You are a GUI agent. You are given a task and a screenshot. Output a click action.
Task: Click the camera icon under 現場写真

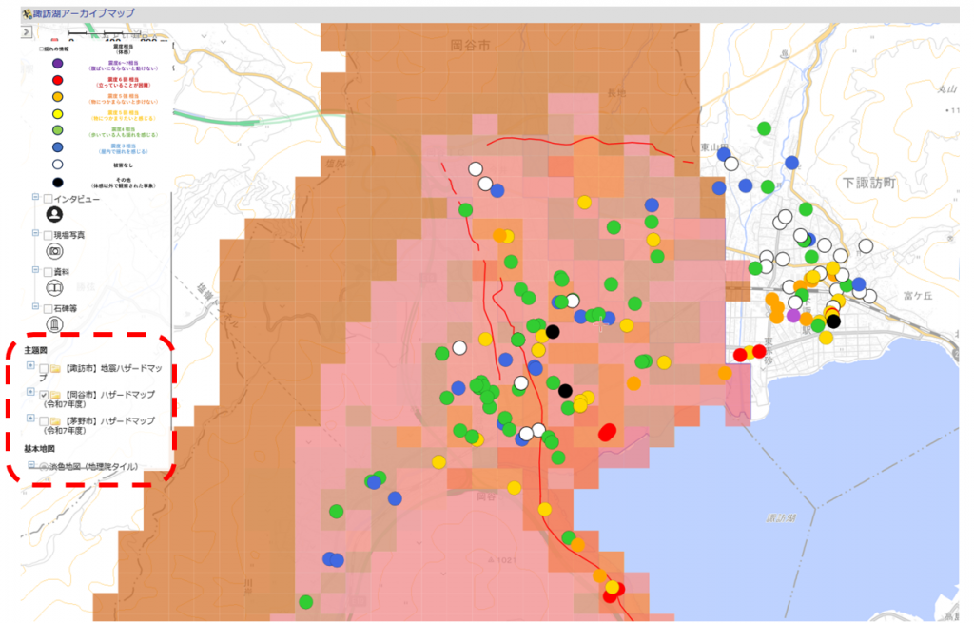click(x=54, y=251)
